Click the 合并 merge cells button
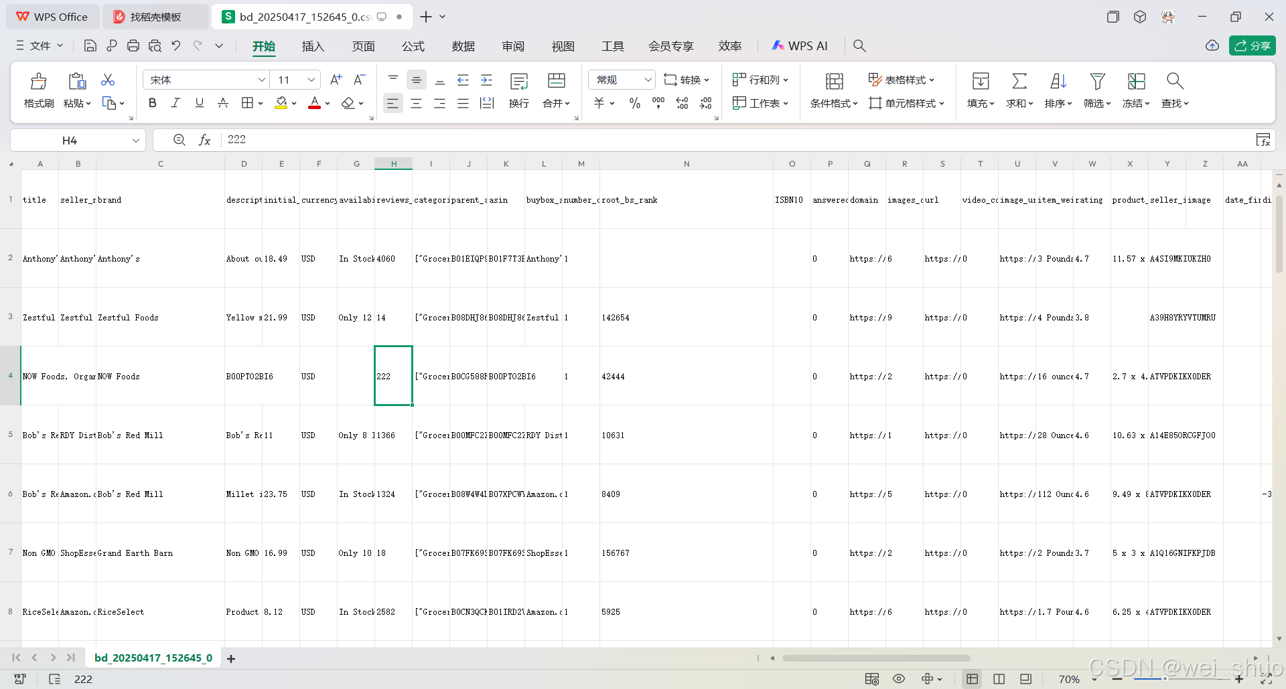 pyautogui.click(x=556, y=90)
